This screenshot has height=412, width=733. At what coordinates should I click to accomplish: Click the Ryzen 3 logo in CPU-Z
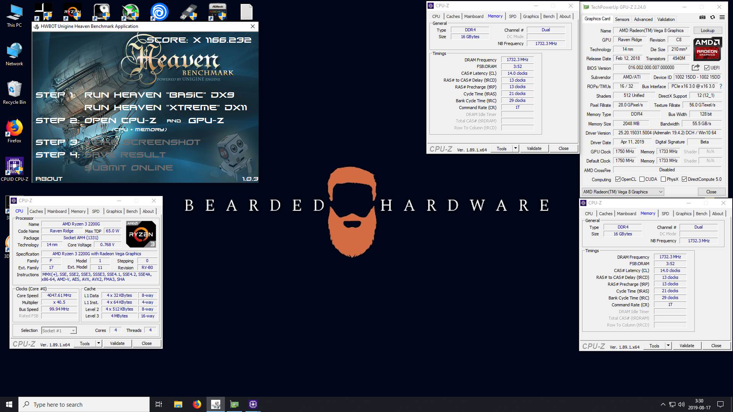[141, 234]
